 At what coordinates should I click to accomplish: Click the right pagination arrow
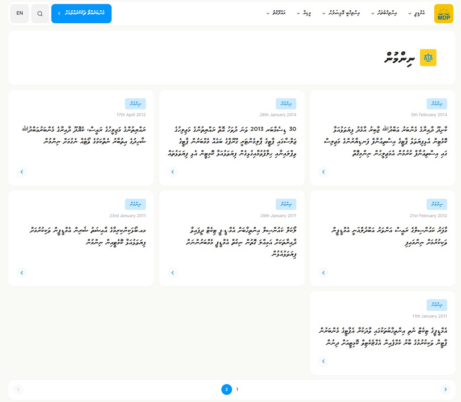445,389
